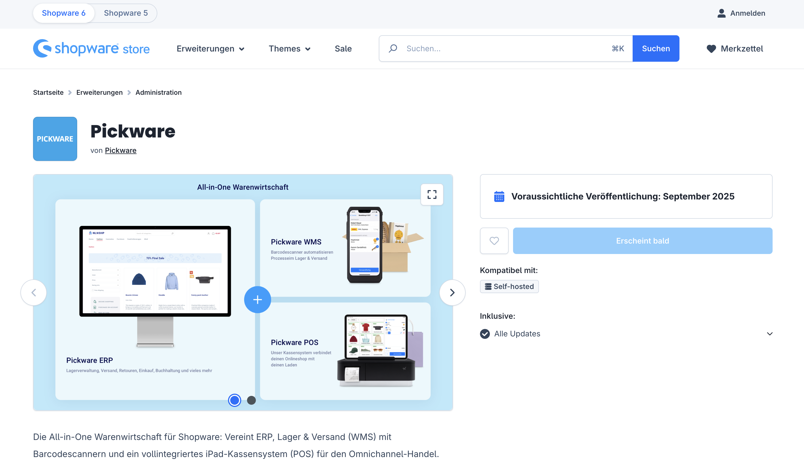Click the blue PICKWARE extension logo

55,139
